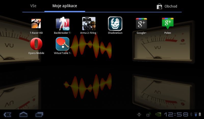Open the Obchod market link
The image size is (204, 119).
[171, 6]
